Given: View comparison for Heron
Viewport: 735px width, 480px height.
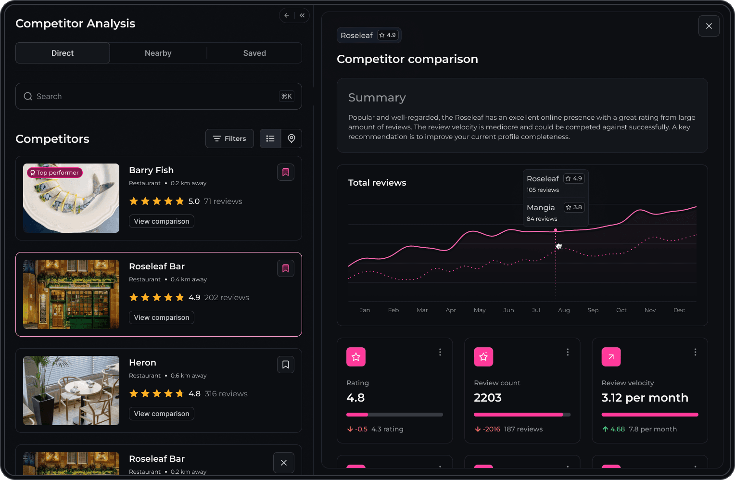Looking at the screenshot, I should click(x=162, y=414).
